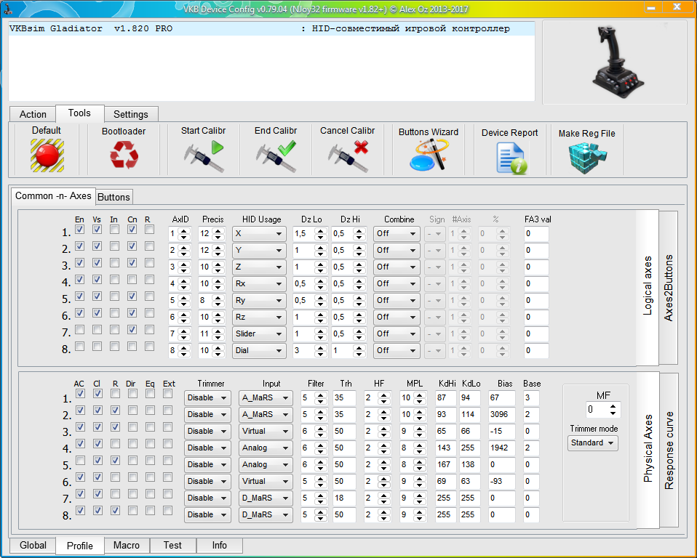Screen dimensions: 697x558
Task: Open Trimmer dropdown for physical axis 1
Action: coord(207,397)
